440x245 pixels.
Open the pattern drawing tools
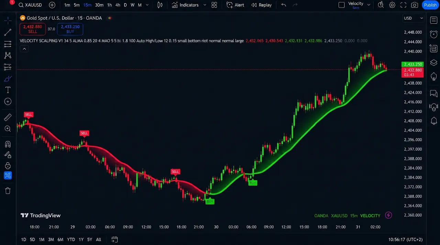click(8, 55)
